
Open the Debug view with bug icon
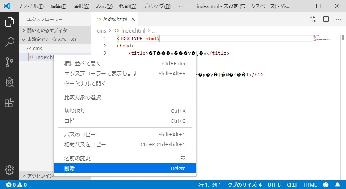tap(10, 82)
